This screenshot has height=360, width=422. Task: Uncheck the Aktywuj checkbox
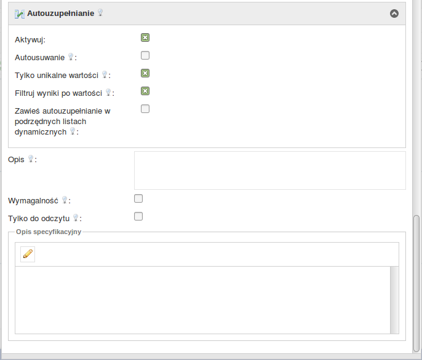click(145, 37)
